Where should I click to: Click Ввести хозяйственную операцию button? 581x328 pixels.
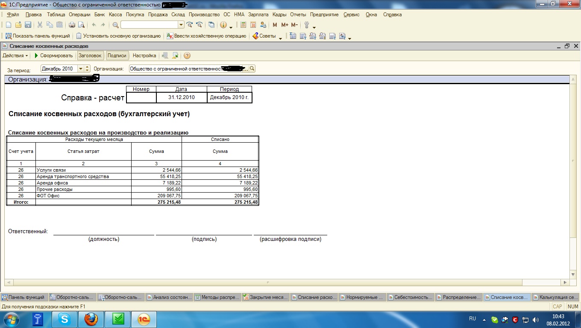pyautogui.click(x=206, y=36)
